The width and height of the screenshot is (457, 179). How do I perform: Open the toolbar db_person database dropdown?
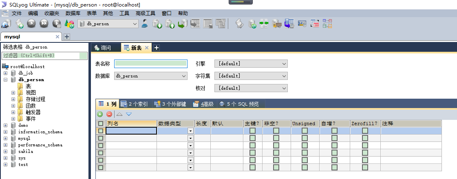[108, 24]
